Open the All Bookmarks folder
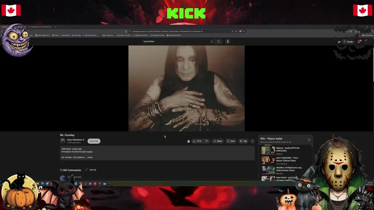 pos(367,35)
